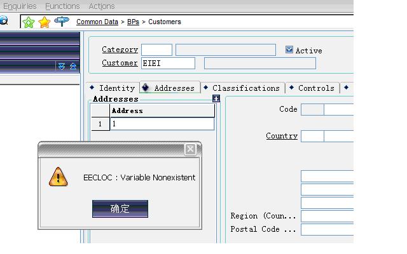Switch to the Controls tab

316,88
